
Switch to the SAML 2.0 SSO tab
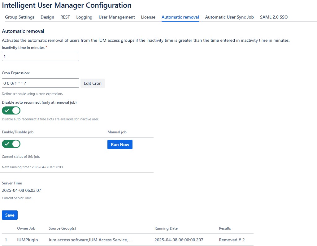274,17
